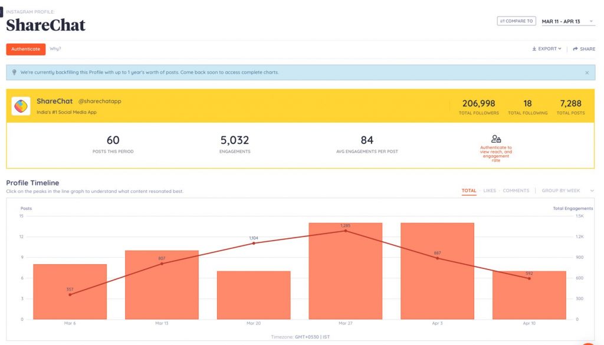Click the Mar 20 bar in the chart
604x345 pixels.
(x=254, y=295)
